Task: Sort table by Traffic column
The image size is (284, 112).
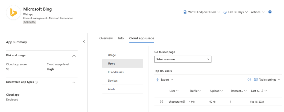Action: tap(195, 91)
